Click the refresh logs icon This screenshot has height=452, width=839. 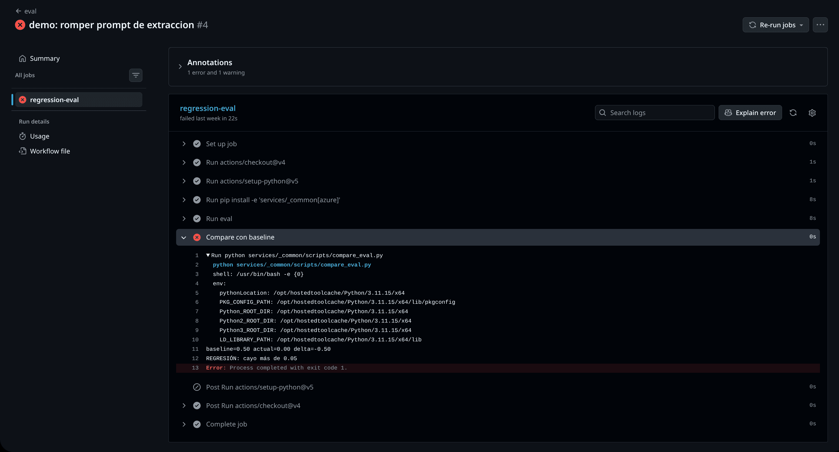[x=793, y=113]
